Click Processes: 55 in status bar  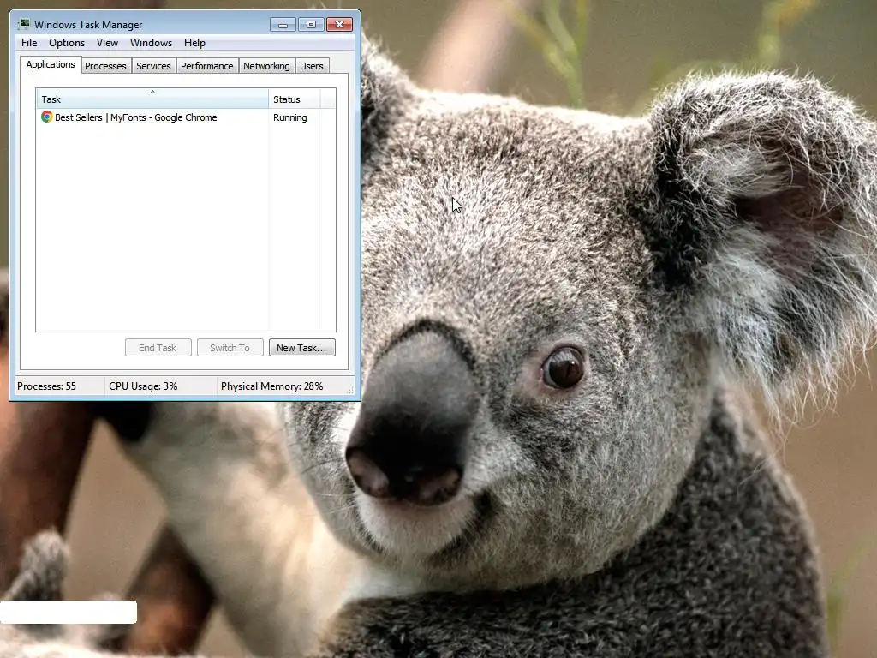tap(46, 386)
